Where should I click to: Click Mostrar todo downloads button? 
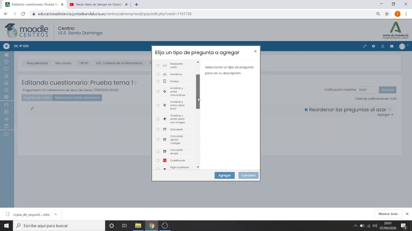click(x=388, y=214)
